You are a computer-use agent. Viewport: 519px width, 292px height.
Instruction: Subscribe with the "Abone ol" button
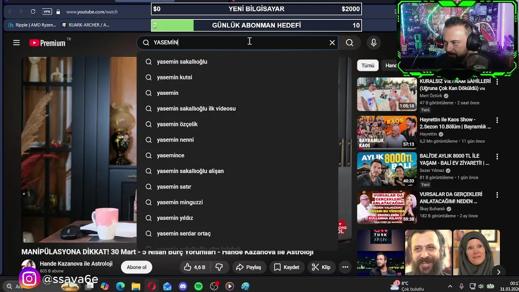click(x=137, y=267)
